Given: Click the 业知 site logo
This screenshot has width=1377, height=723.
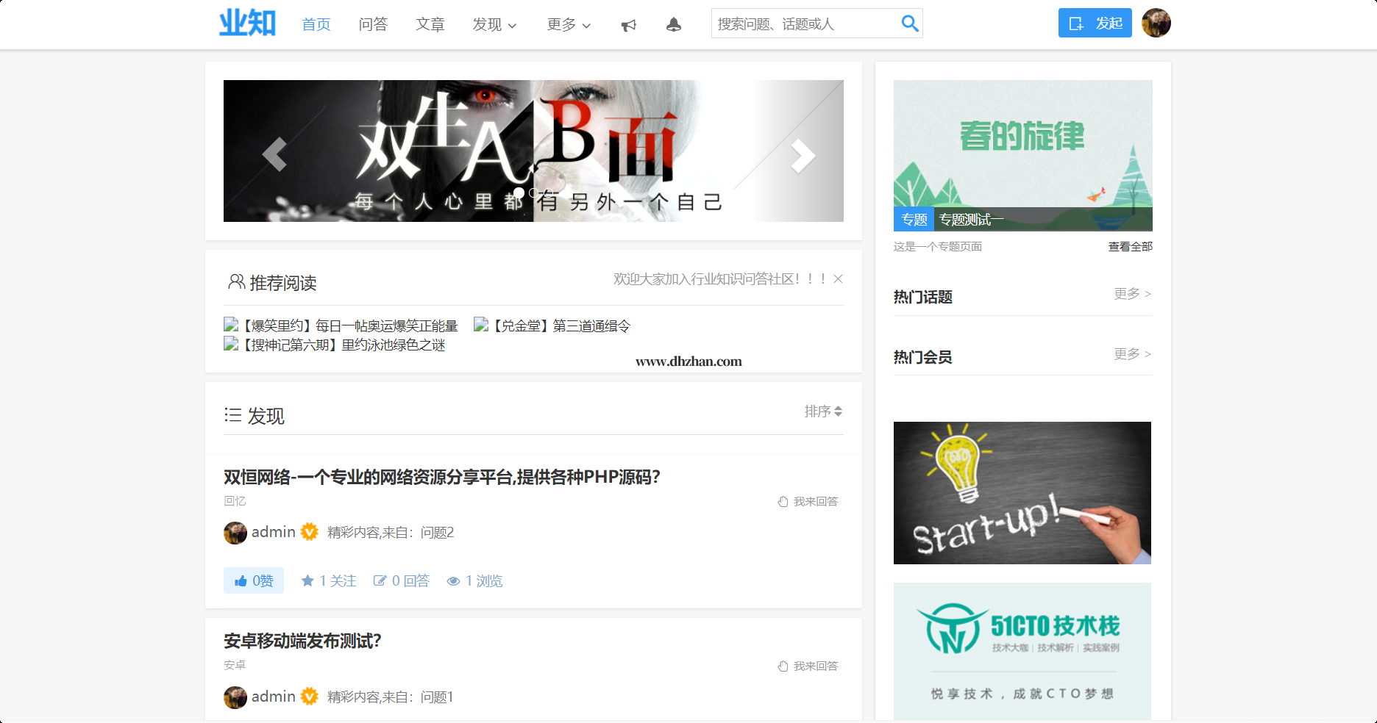Looking at the screenshot, I should point(248,24).
